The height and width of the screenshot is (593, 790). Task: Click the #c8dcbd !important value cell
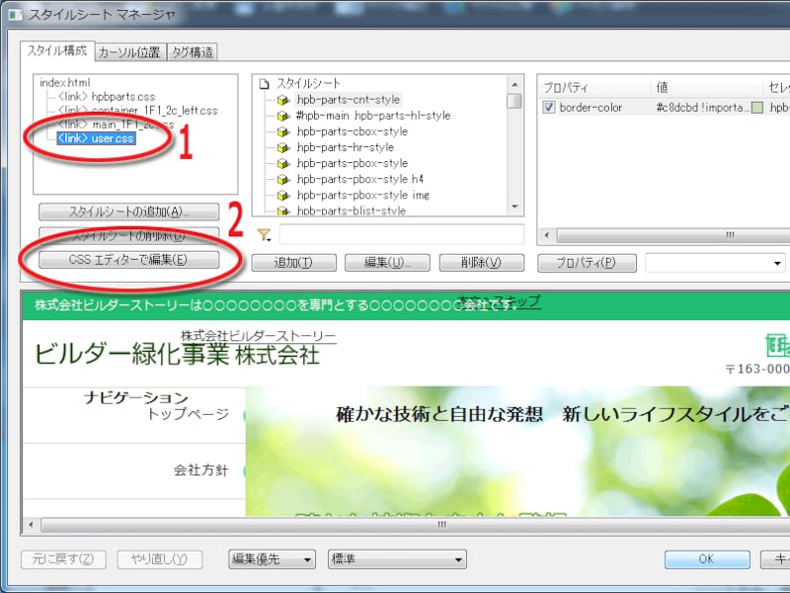(703, 108)
